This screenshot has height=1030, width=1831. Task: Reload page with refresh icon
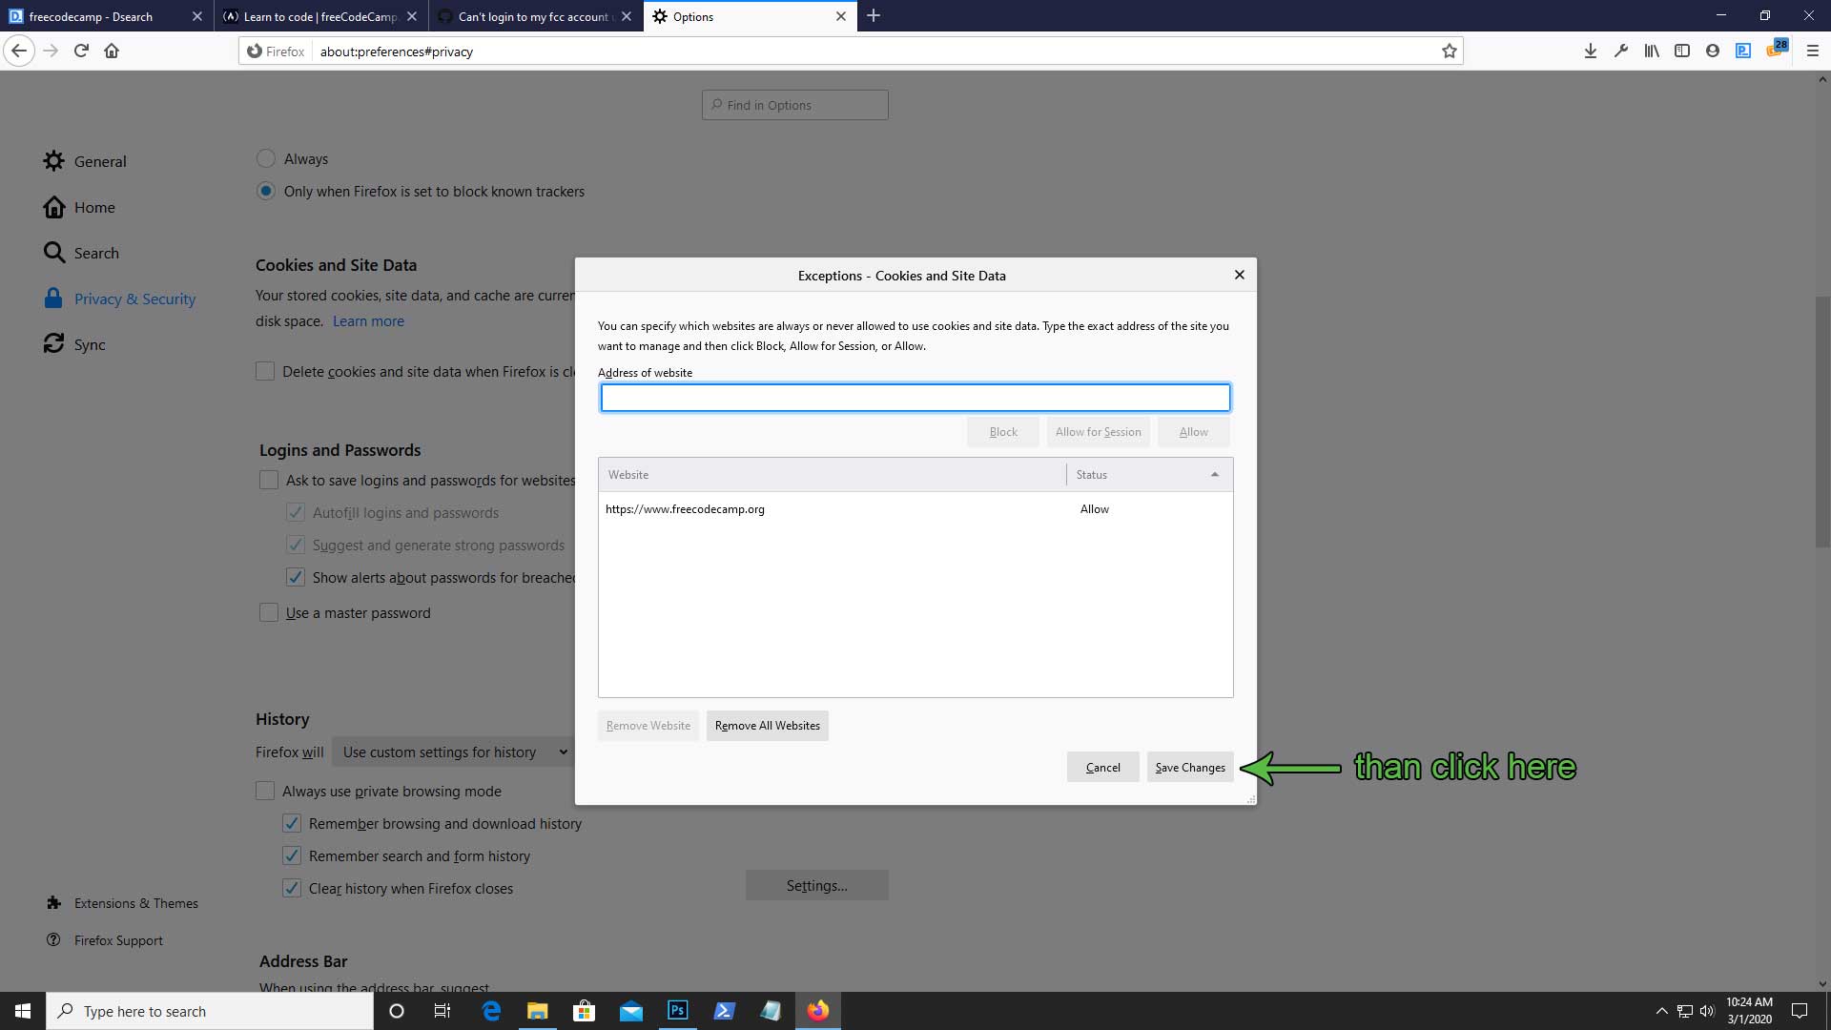click(x=81, y=51)
